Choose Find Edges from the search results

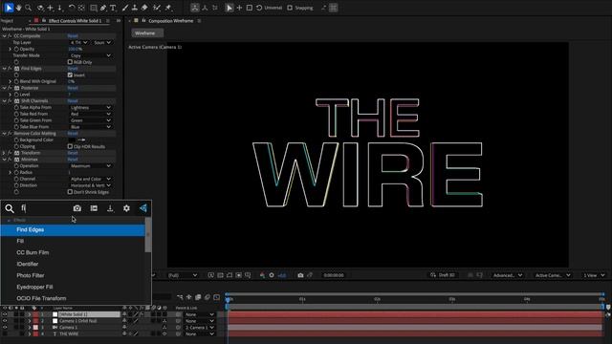73,229
